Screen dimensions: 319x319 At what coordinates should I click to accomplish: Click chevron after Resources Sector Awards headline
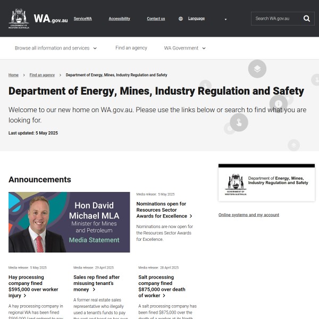191,216
